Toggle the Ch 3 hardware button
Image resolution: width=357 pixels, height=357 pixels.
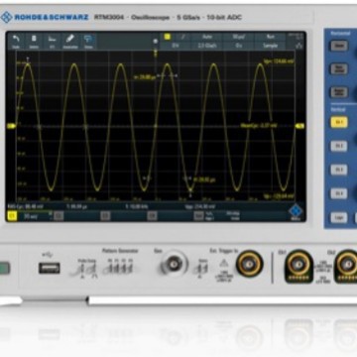[x=339, y=170]
